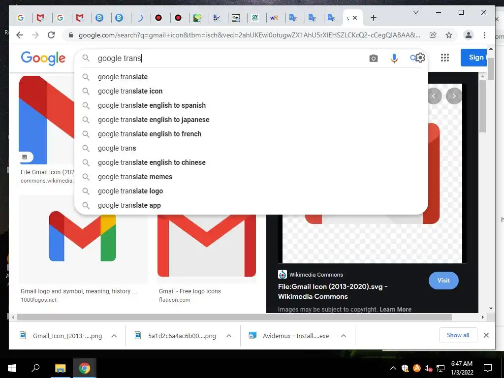Open Chrome tab search chevron
This screenshot has height=378, width=504.
coord(415,12)
